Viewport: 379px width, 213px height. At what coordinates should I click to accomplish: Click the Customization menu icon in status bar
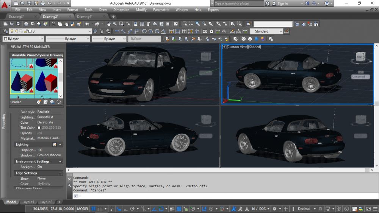(375, 209)
